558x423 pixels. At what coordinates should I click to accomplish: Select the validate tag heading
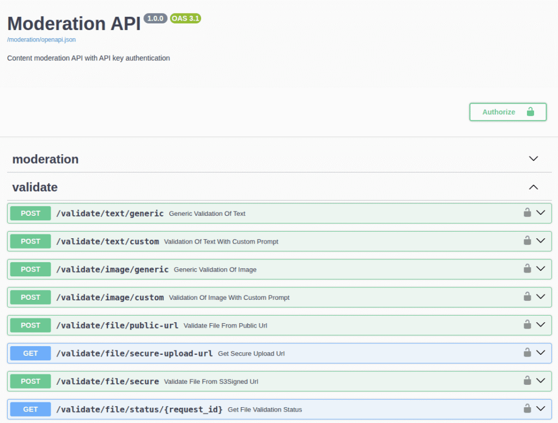35,187
